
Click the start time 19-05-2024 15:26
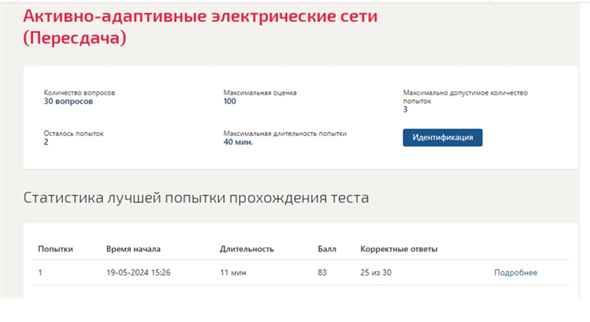139,273
